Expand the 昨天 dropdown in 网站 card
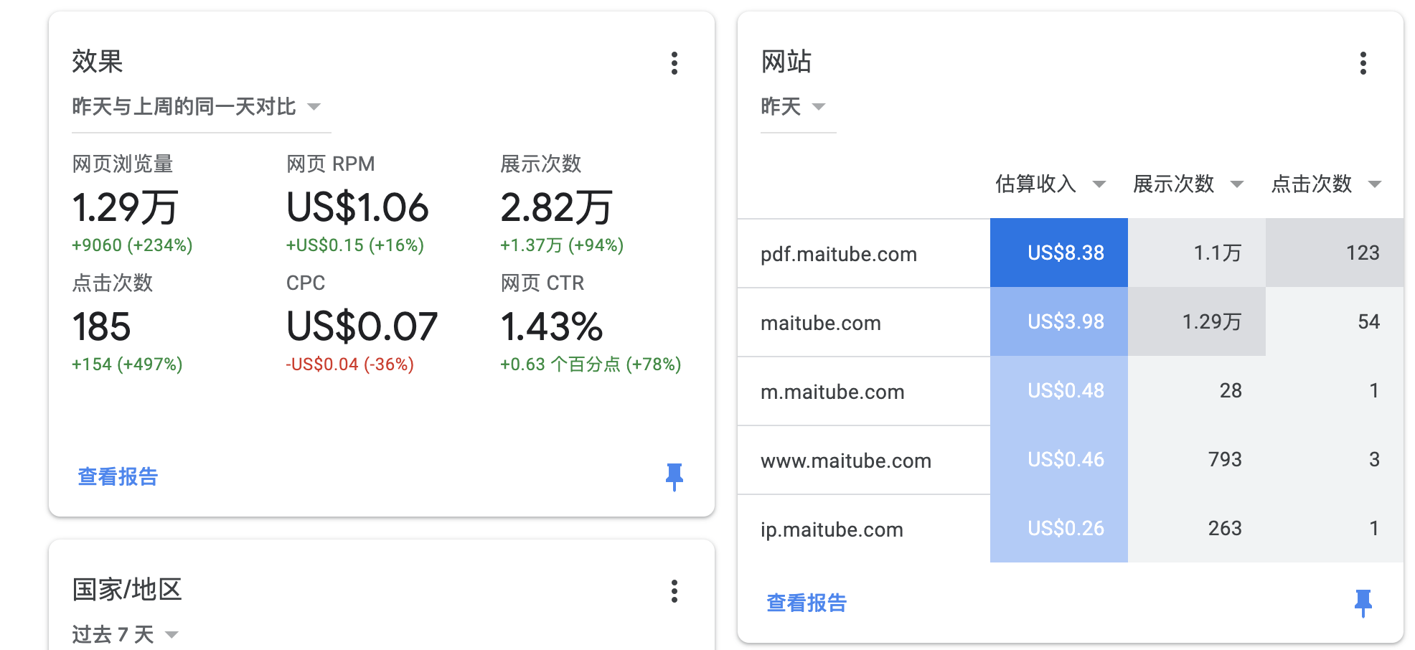1415x650 pixels. pos(798,107)
